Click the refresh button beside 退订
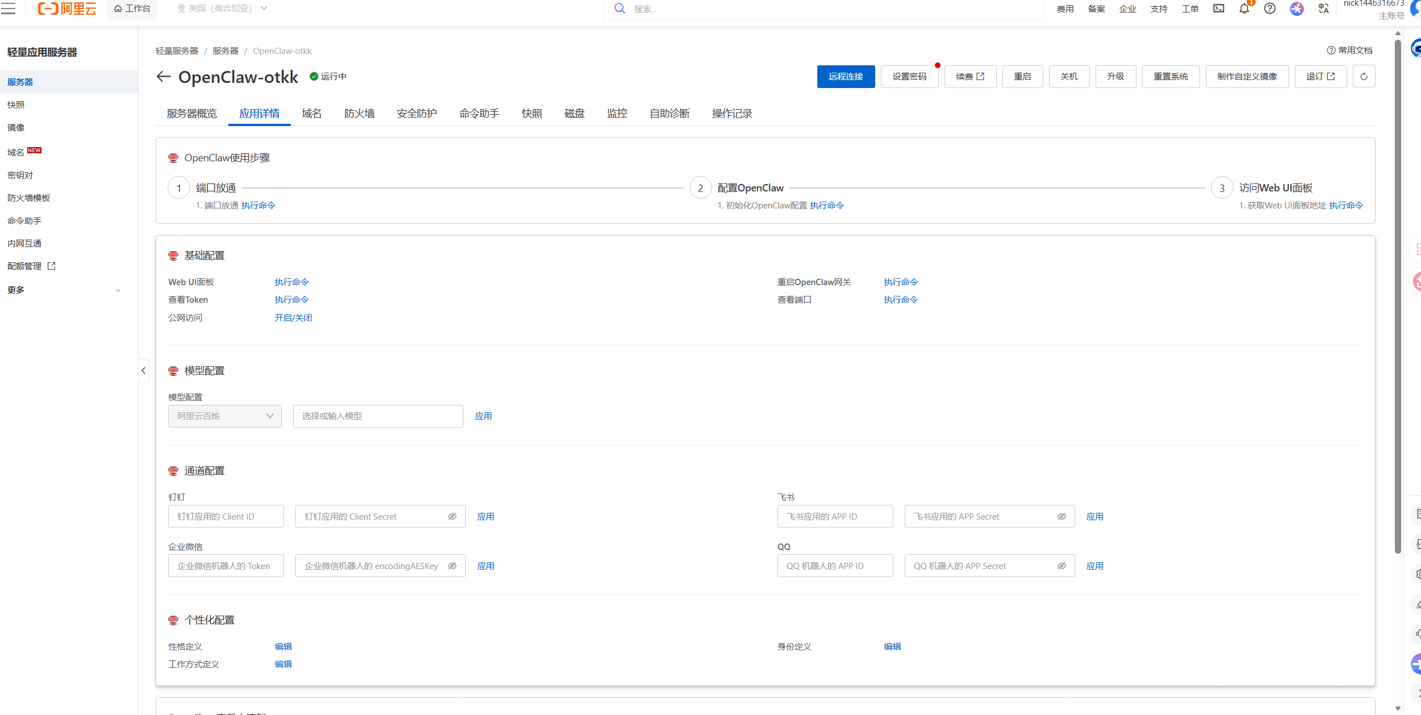This screenshot has height=715, width=1421. point(1364,77)
